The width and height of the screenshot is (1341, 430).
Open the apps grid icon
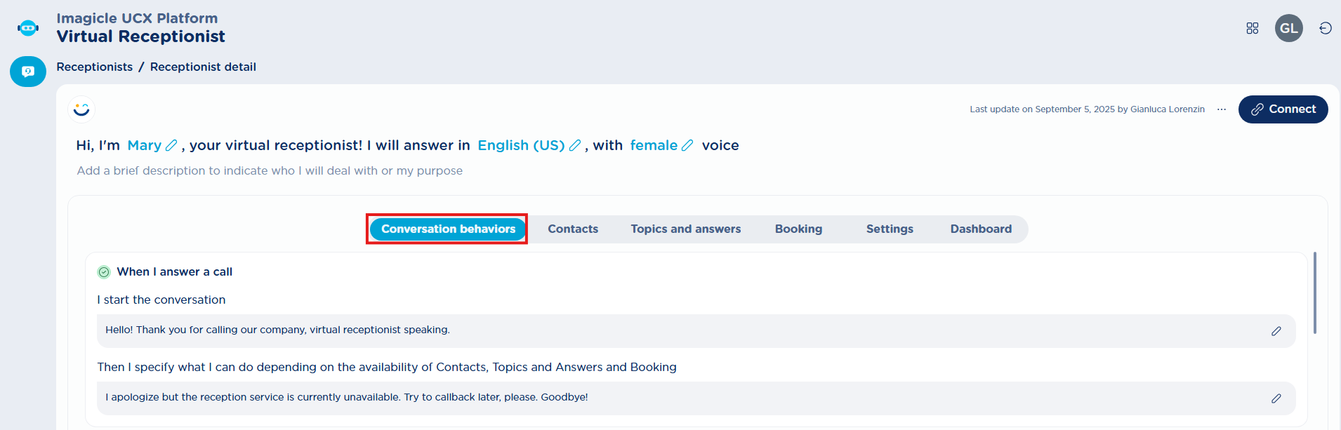1252,28
